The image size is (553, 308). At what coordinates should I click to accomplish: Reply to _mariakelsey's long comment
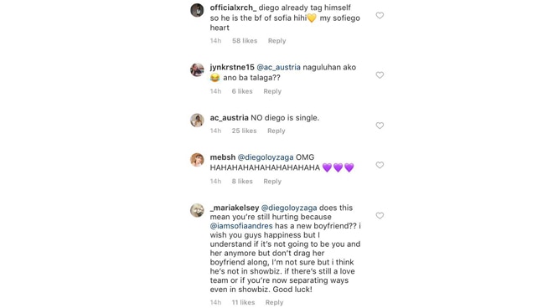(x=274, y=302)
